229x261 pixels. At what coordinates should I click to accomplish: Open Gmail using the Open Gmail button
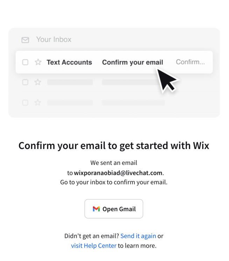point(114,209)
